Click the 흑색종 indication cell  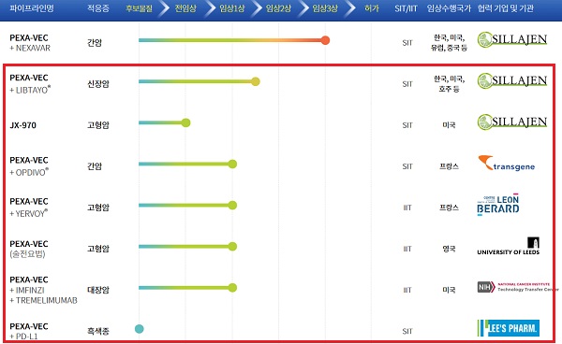pos(98,331)
